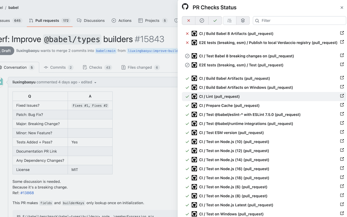Open external link for Test on Node.js (16)

(342, 168)
